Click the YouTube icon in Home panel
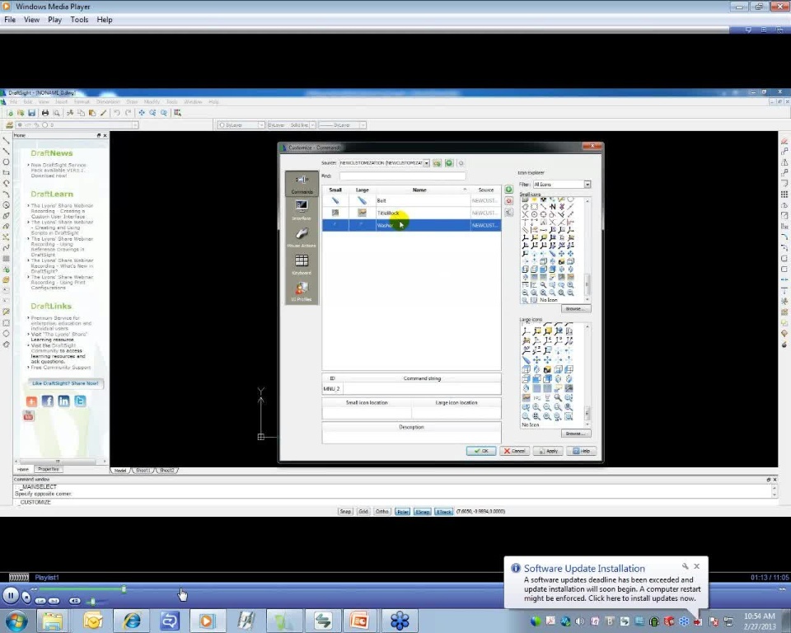791x633 pixels. point(29,415)
